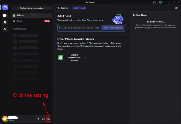Click the Friends icon in title bar

tap(87, 2)
